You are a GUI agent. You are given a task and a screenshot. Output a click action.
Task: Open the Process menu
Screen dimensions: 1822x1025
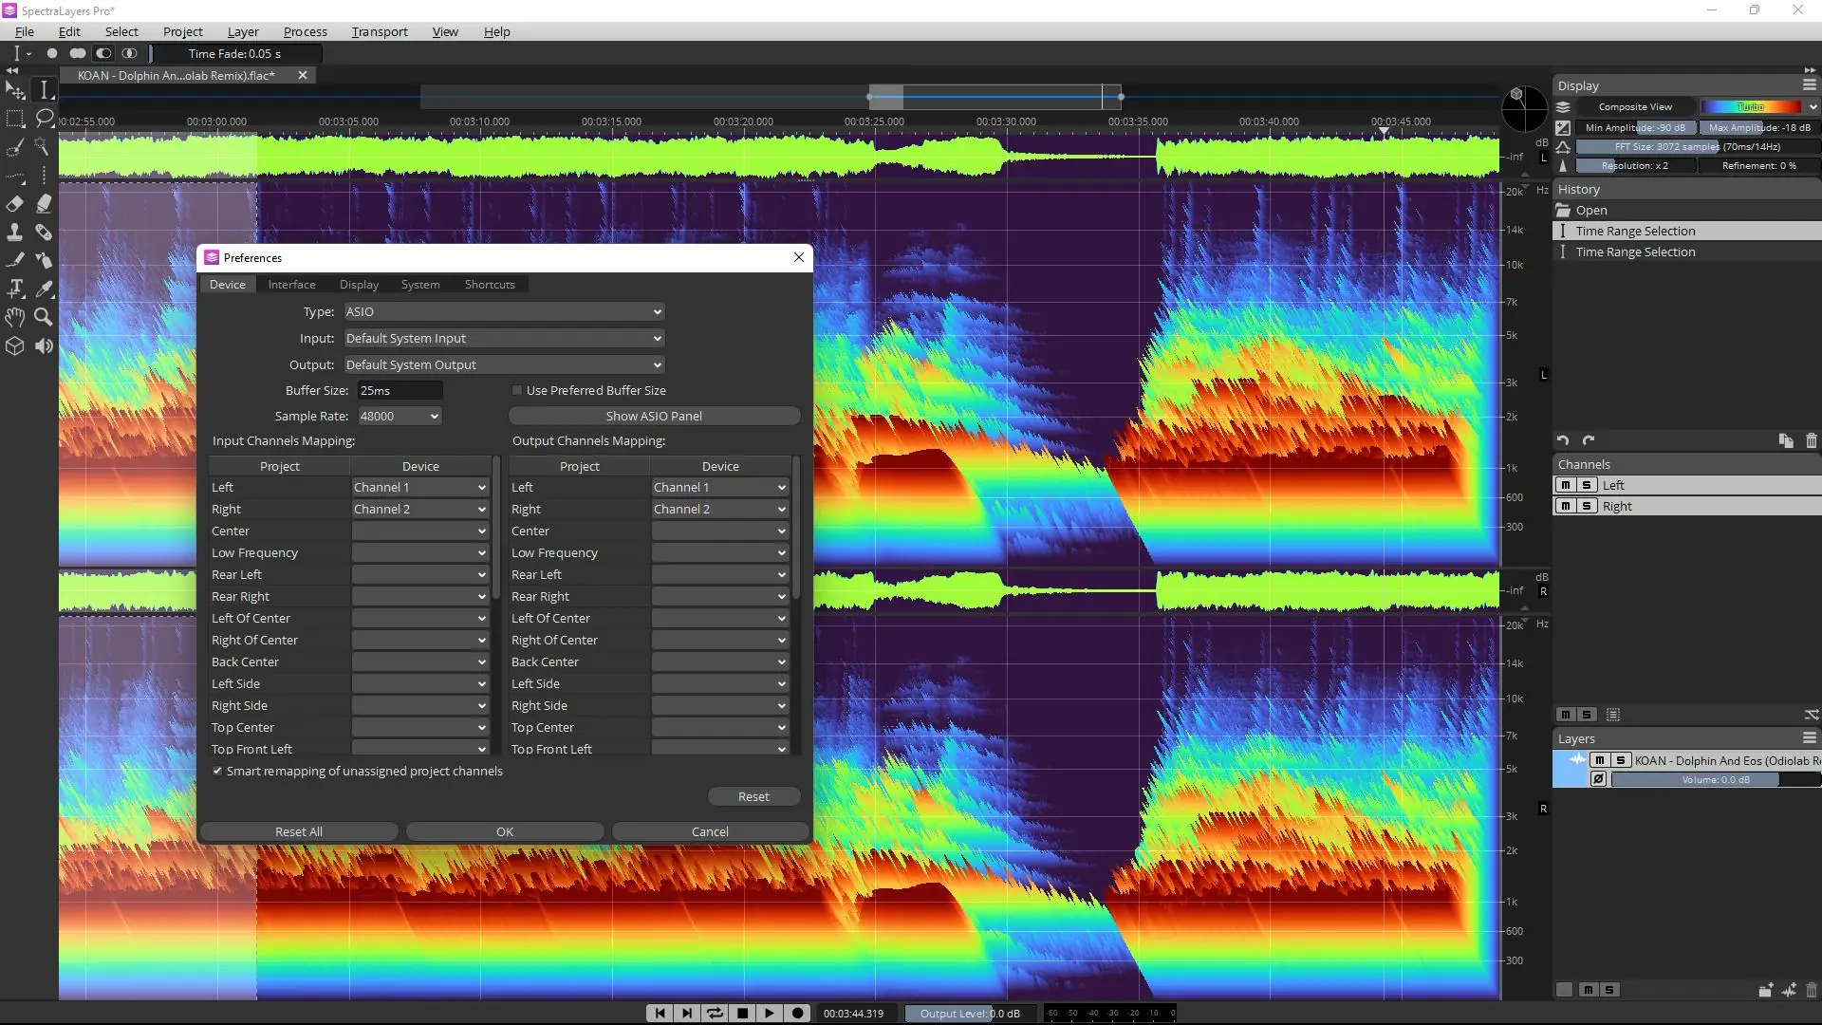pyautogui.click(x=305, y=31)
